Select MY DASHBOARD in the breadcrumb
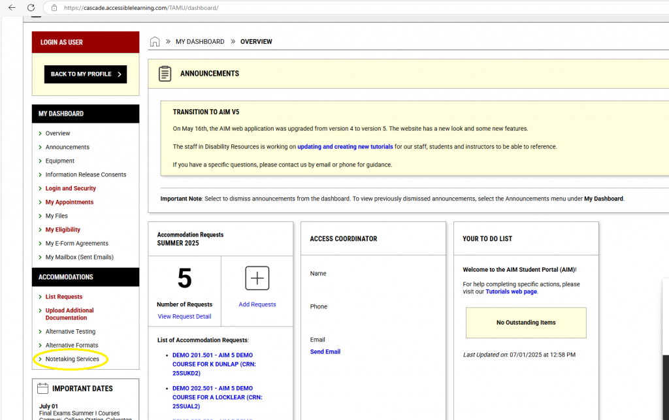Image resolution: width=669 pixels, height=420 pixels. point(200,41)
